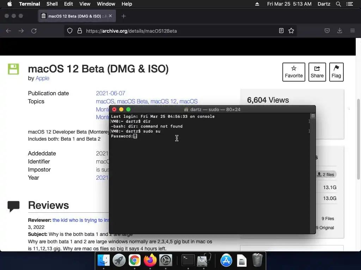Image resolution: width=361 pixels, height=270 pixels.
Task: Open Firefox from the Dock
Action: (150, 261)
